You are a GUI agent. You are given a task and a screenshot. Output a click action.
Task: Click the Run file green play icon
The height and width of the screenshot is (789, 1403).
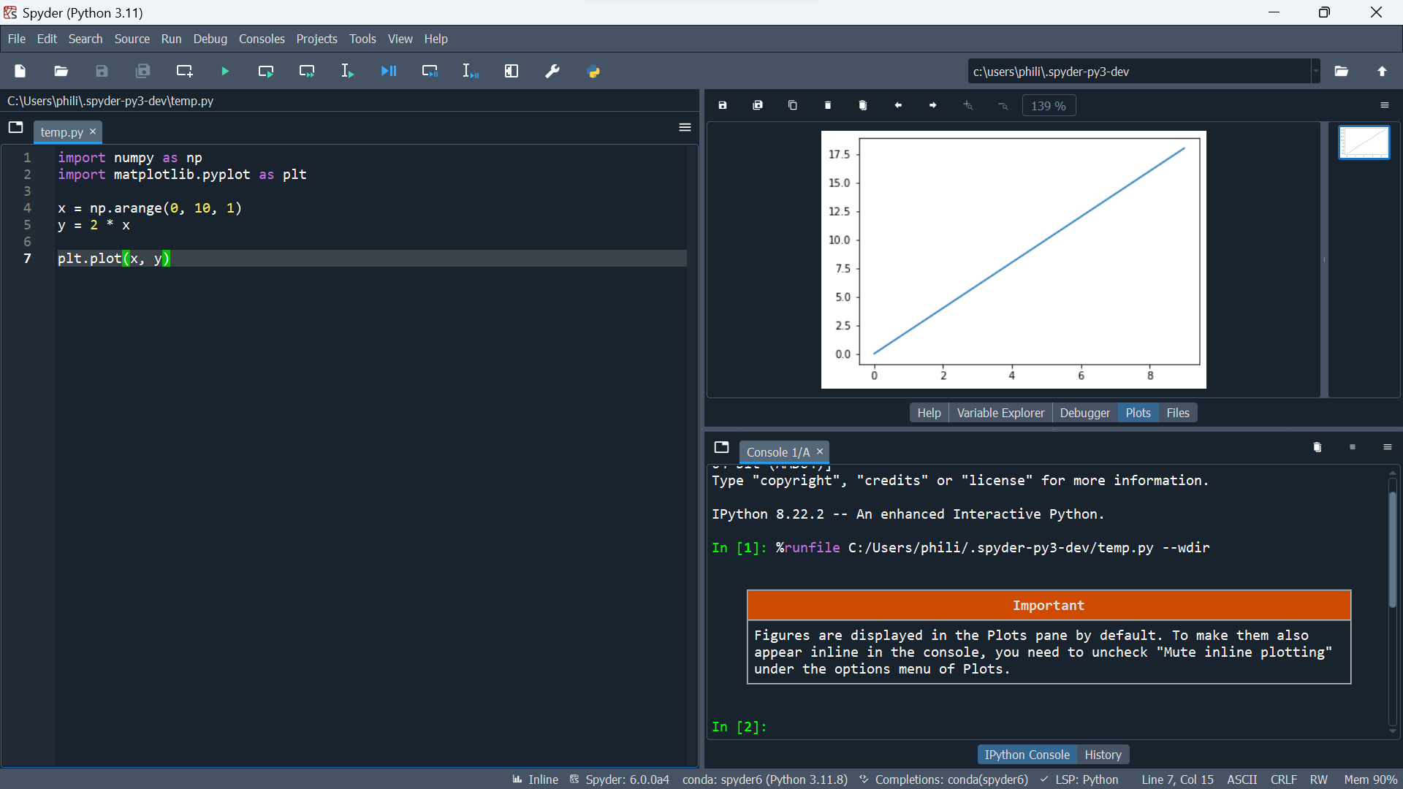225,72
